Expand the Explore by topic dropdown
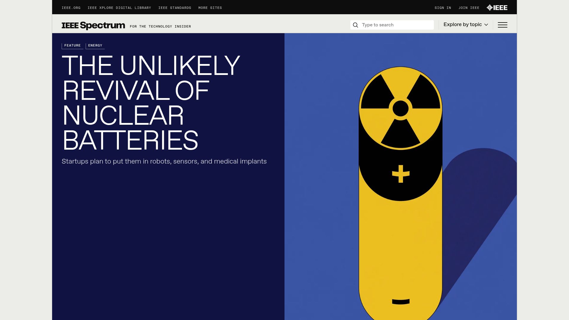This screenshot has height=320, width=569. tap(466, 25)
